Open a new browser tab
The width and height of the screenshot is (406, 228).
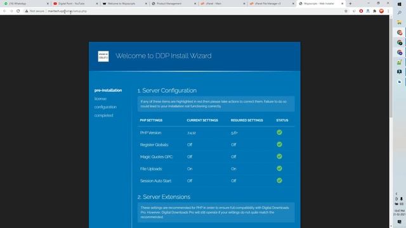tap(350, 4)
